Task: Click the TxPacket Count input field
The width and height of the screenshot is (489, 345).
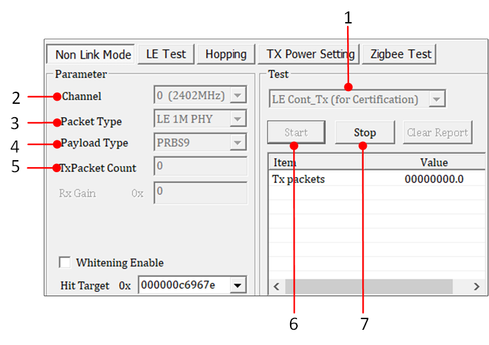Action: (200, 166)
